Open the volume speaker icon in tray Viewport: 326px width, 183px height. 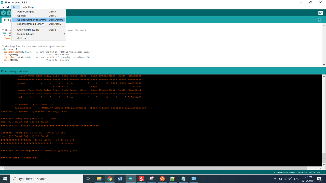pyautogui.click(x=290, y=179)
